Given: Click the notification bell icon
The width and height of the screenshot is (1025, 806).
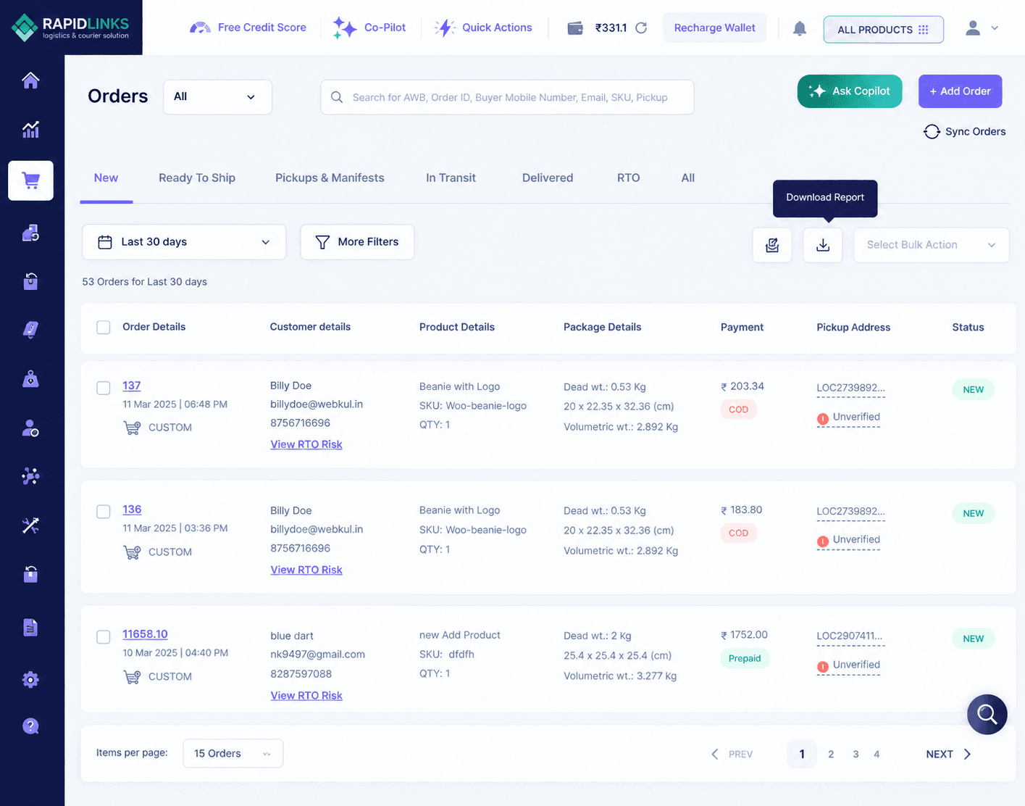Looking at the screenshot, I should [x=800, y=28].
